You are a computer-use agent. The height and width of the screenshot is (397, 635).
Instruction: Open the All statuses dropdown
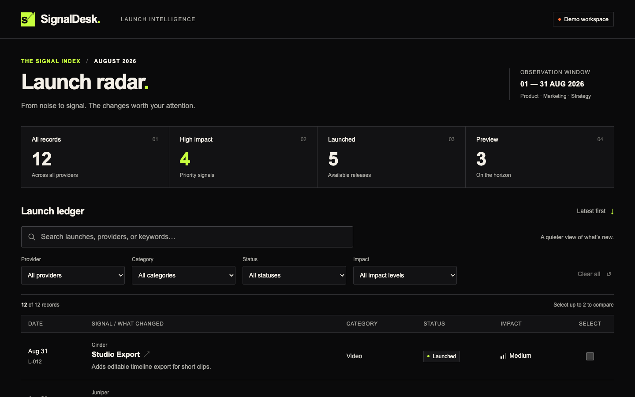[294, 275]
